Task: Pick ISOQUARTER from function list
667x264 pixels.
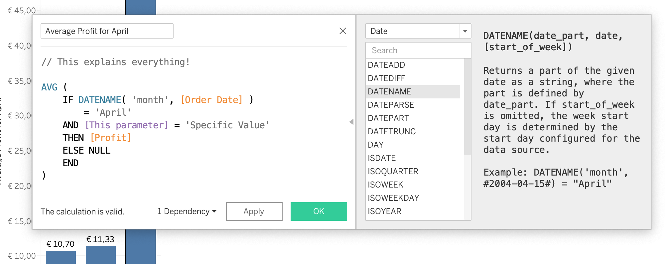Action: pos(393,172)
